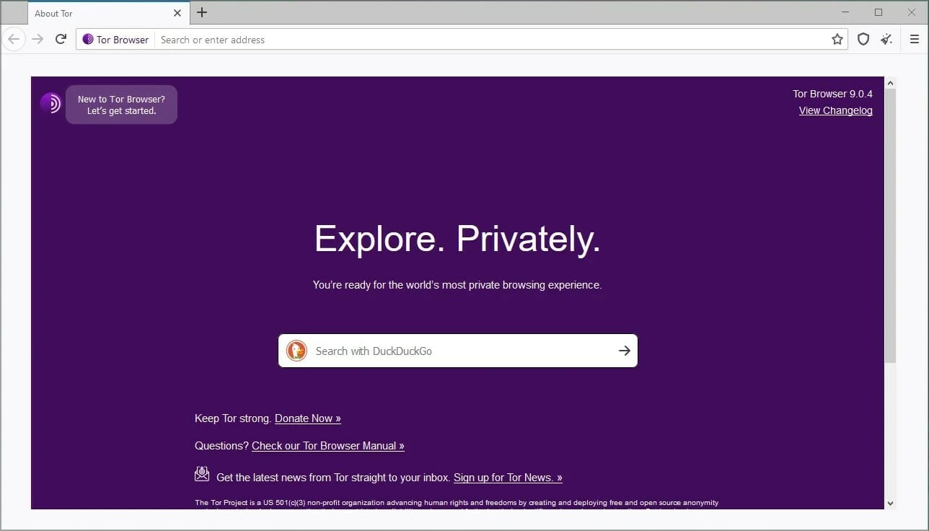Viewport: 929px width, 531px height.
Task: Click 'Get the latest news from Tor' text
Action: (x=333, y=478)
